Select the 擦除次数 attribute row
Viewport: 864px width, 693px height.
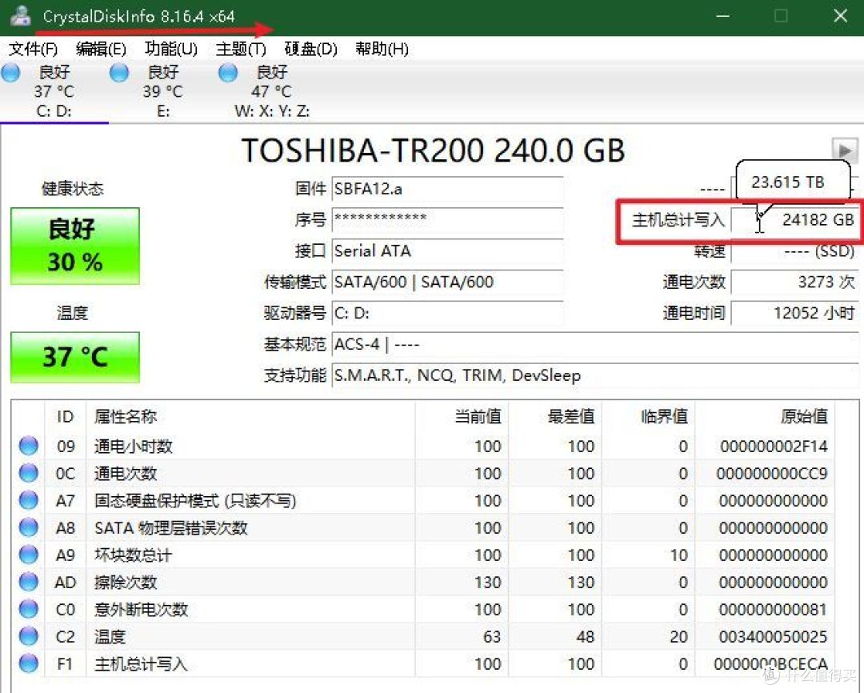pos(423,583)
